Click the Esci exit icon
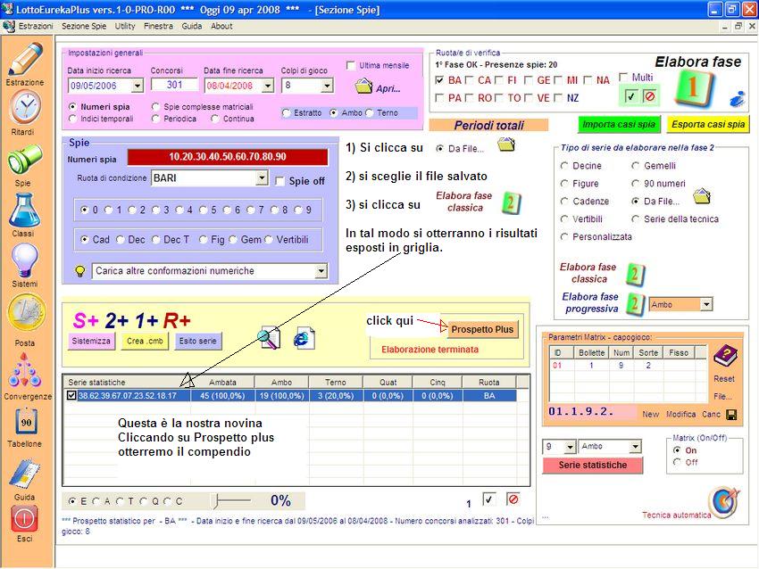The width and height of the screenshot is (759, 569). 24,518
